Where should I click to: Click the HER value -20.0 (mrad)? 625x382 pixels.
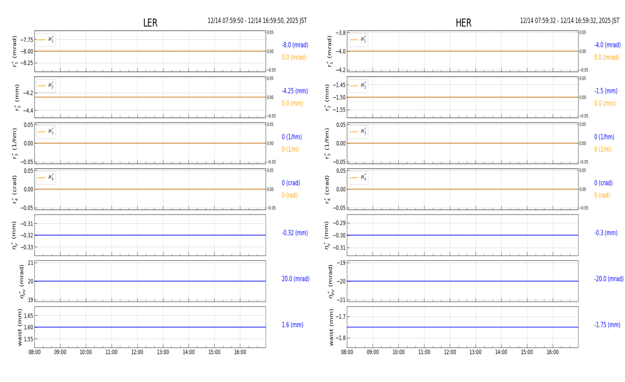[x=609, y=279]
